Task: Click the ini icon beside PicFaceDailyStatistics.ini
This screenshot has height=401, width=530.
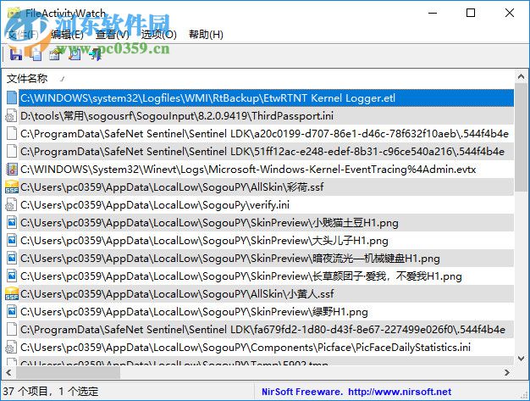Action: click(11, 348)
